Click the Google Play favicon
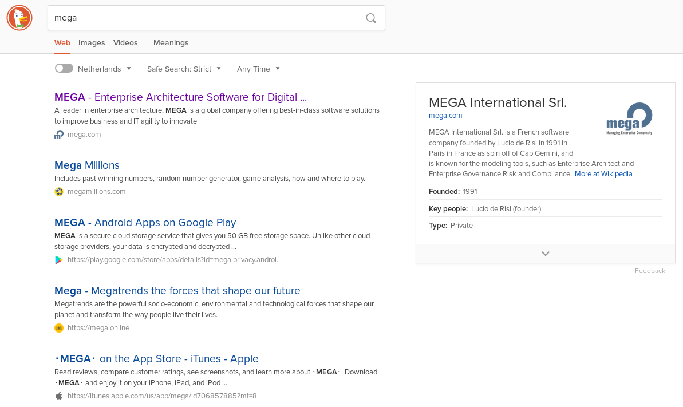Screen dimensions: 683x407 coord(59,260)
